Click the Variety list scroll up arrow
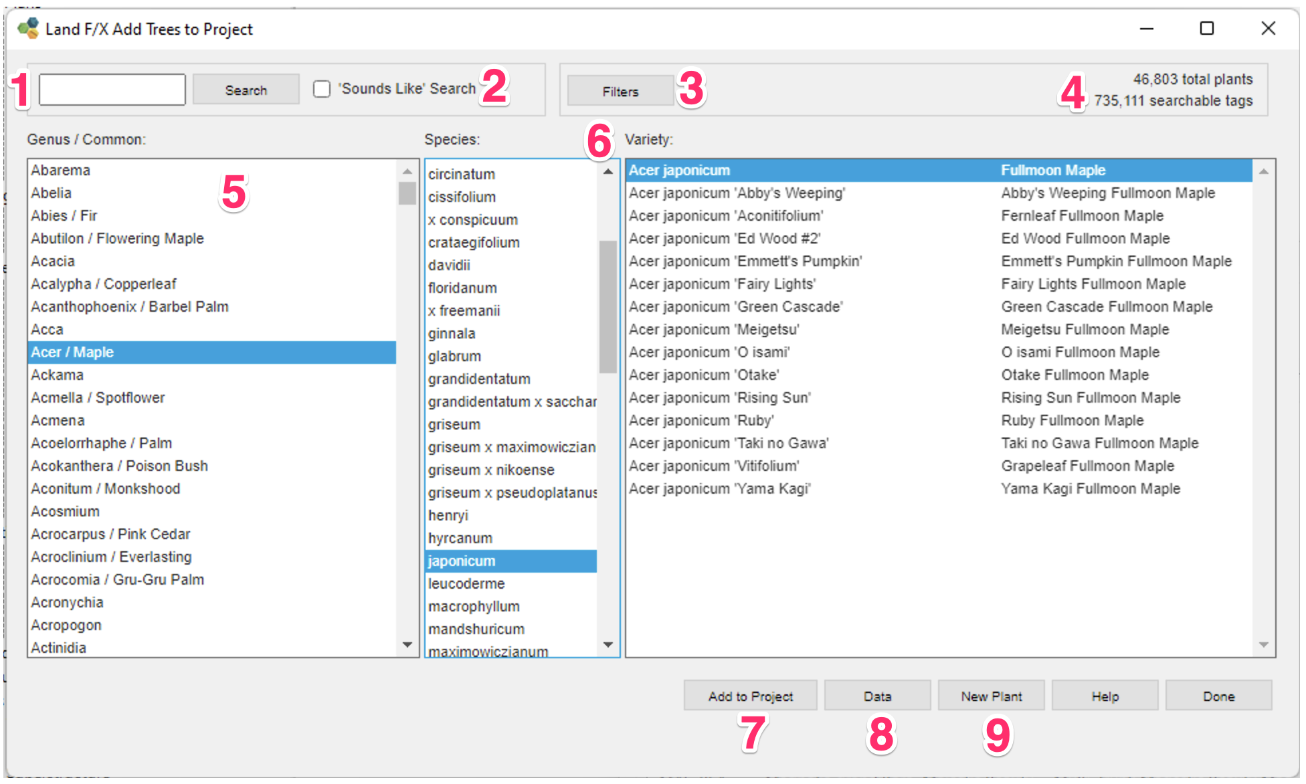 click(1263, 172)
